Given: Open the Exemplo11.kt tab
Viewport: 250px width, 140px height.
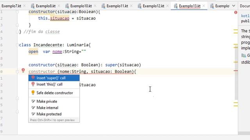Looking at the screenshot, I should point(117,6).
